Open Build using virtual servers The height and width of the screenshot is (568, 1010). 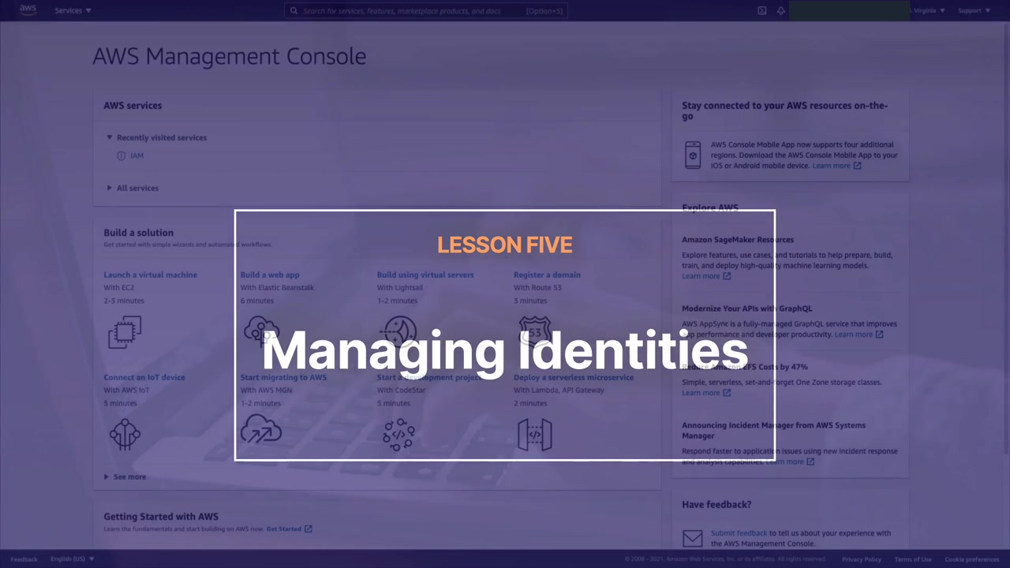pyautogui.click(x=425, y=275)
